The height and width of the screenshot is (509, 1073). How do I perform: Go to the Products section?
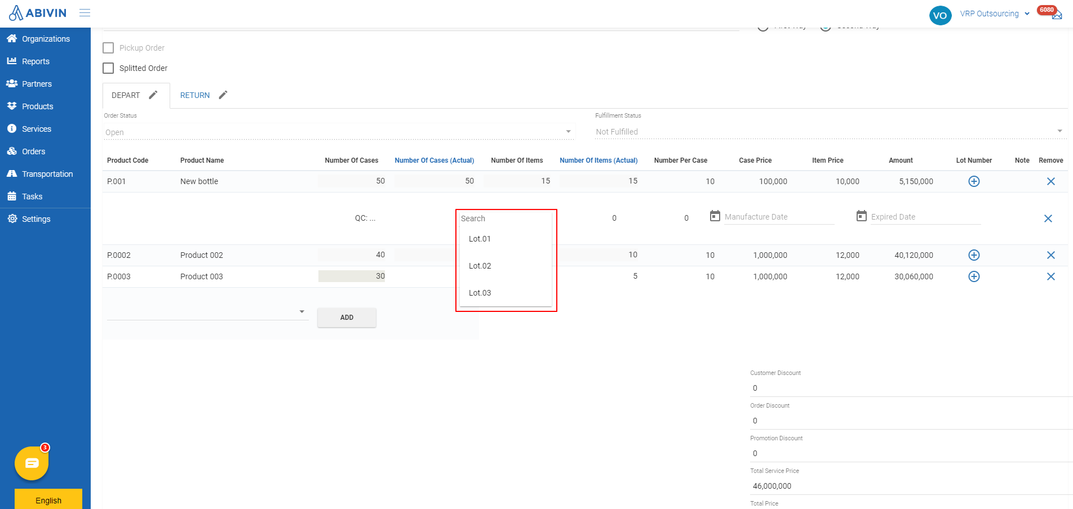click(x=45, y=106)
